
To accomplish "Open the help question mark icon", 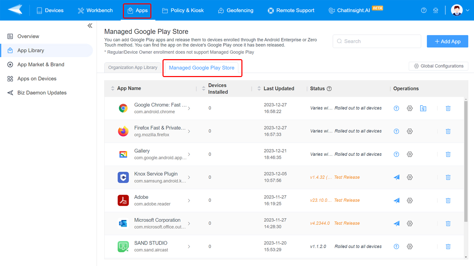I will (x=424, y=10).
